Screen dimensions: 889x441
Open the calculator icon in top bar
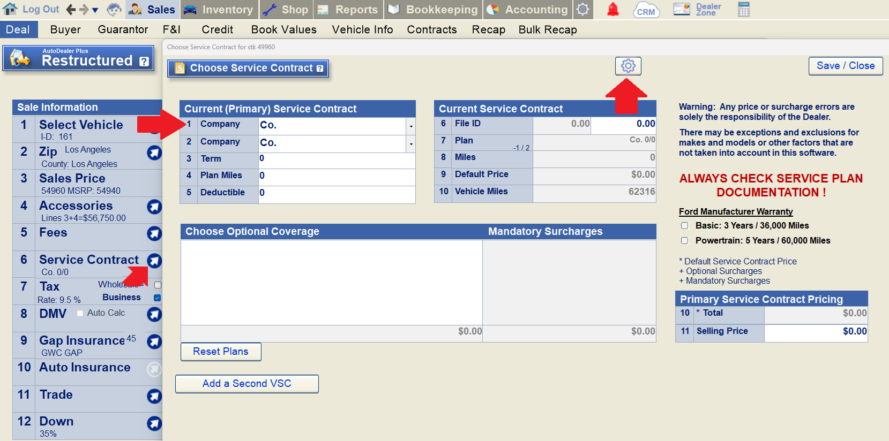coord(744,10)
